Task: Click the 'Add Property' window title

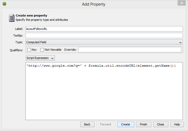Action: click(94, 4)
